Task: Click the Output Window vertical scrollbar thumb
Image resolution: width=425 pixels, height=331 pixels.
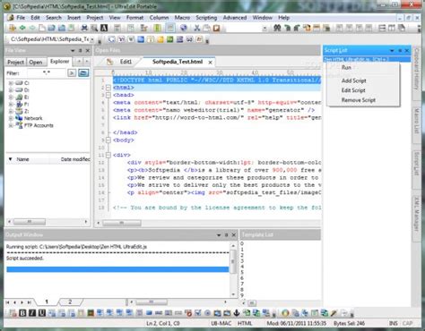Action: point(233,261)
